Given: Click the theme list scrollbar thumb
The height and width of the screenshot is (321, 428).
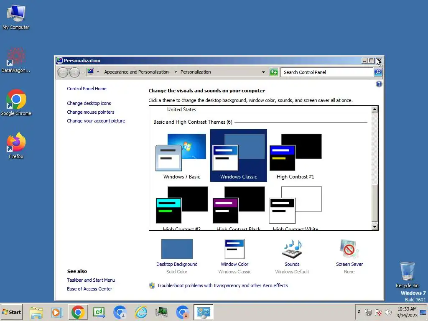Looking at the screenshot, I should (375, 203).
